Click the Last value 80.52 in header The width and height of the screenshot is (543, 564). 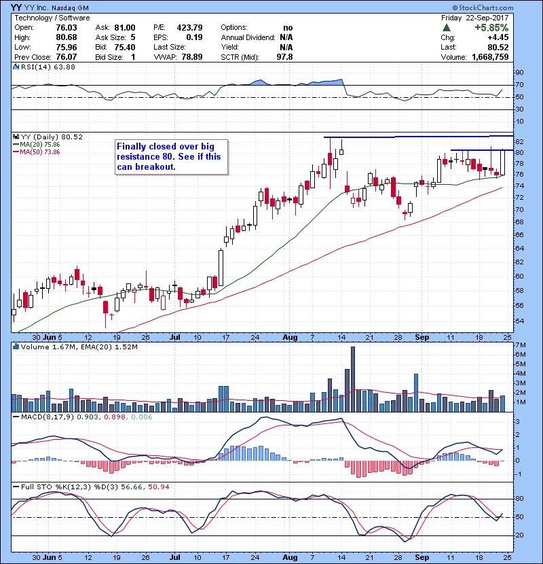498,47
